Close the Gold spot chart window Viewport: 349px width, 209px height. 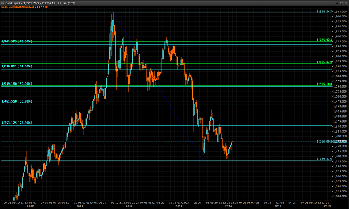pos(346,3)
